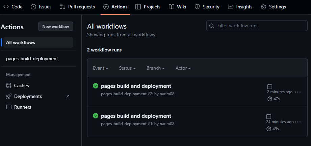The image size is (311, 146).
Task: Open pages build and deployment run #2
Action: coord(136,86)
